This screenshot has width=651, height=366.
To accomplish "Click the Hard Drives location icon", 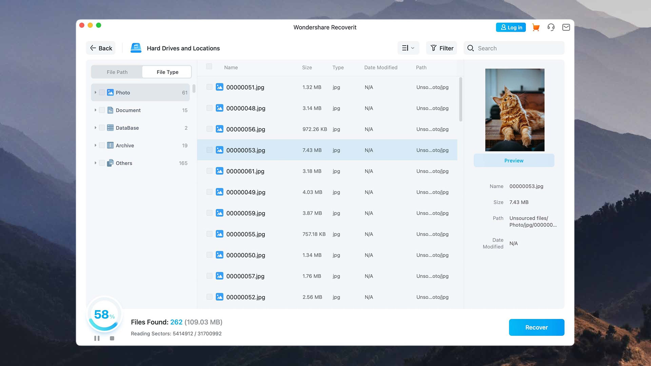I will coord(136,48).
